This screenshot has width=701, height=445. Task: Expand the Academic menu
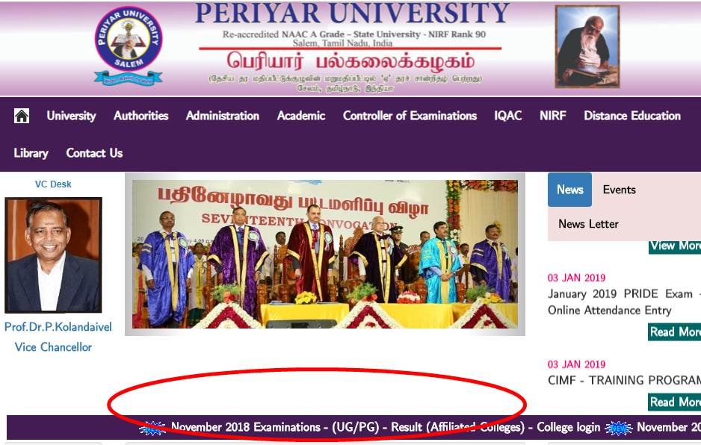click(301, 116)
